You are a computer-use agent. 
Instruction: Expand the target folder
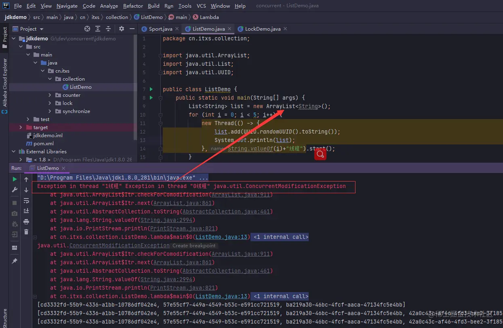[x=21, y=127]
